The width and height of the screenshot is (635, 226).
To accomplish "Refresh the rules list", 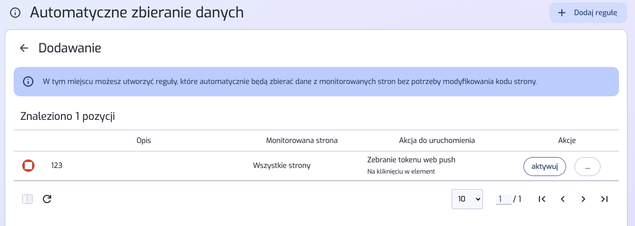I will click(x=47, y=199).
